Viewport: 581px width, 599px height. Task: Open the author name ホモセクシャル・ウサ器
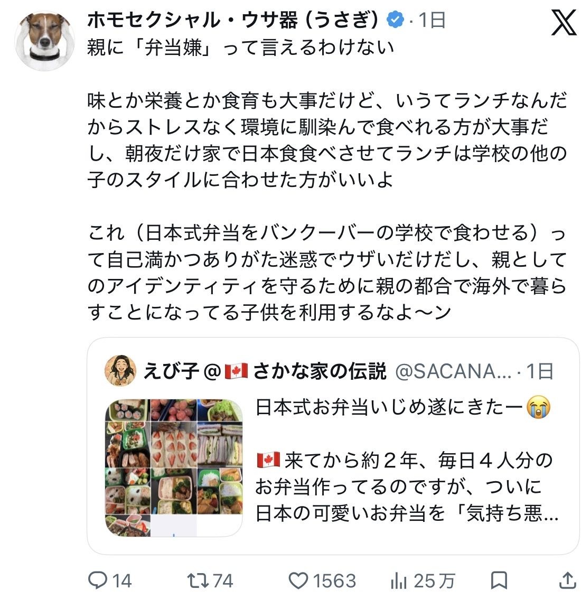tap(232, 20)
